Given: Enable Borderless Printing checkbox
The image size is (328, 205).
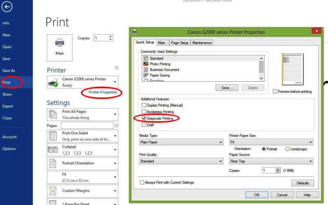Looking at the screenshot, I should [144, 112].
